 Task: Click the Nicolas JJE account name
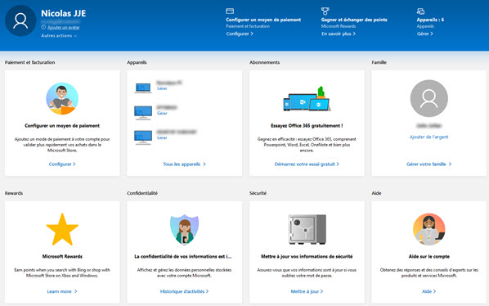pos(63,13)
